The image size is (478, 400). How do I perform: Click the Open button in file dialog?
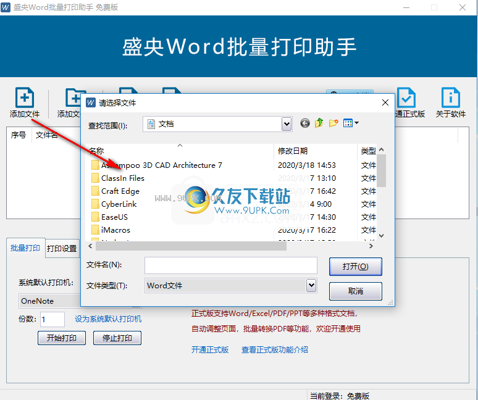pos(356,267)
